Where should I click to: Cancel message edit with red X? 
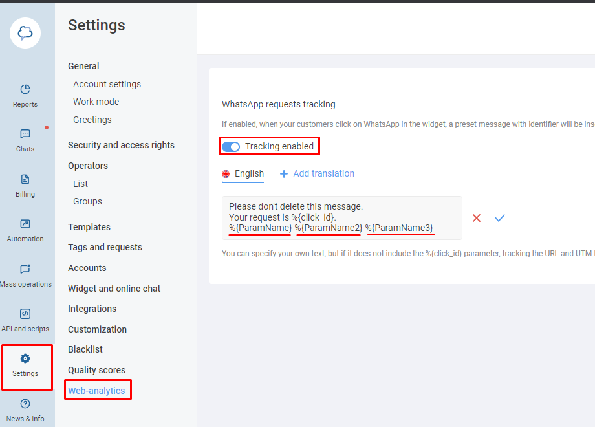click(x=477, y=219)
